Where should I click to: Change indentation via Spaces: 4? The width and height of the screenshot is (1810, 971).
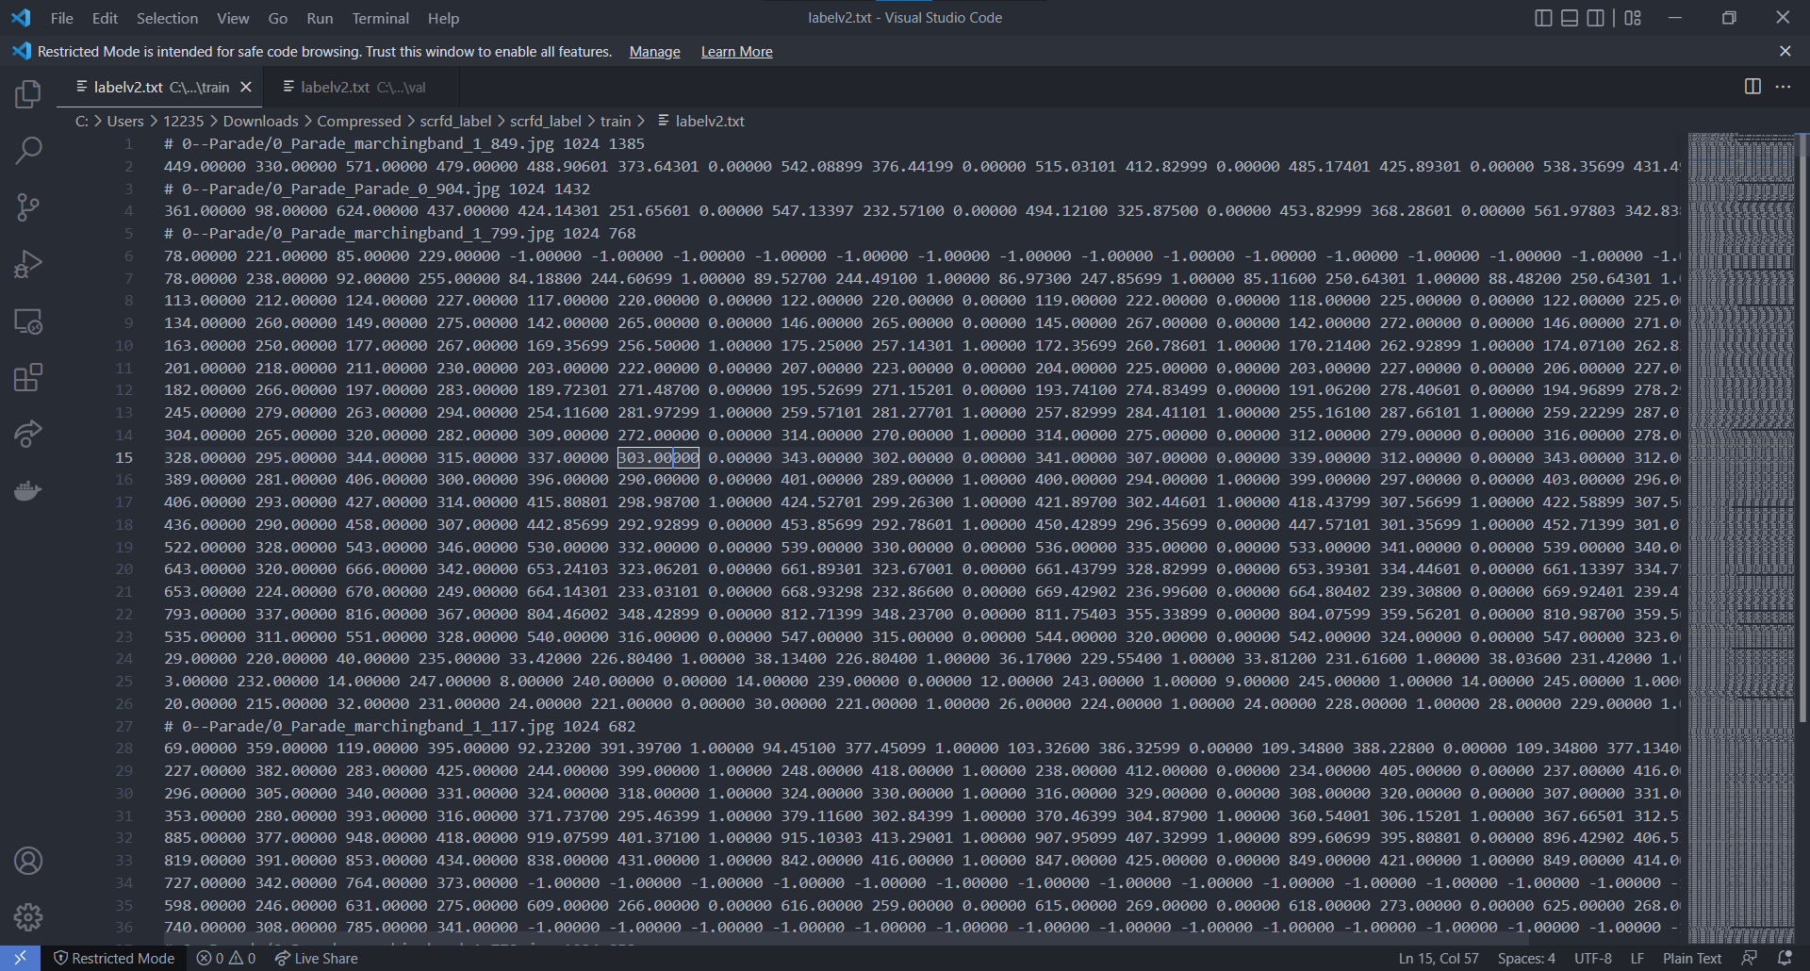(x=1526, y=958)
